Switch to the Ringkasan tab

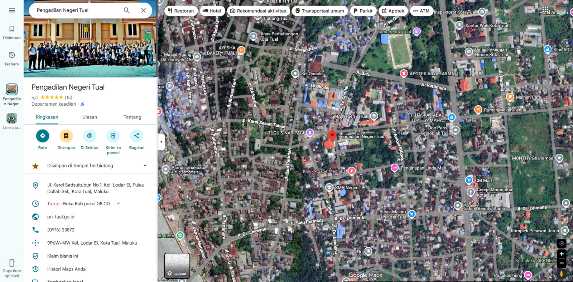pyautogui.click(x=47, y=117)
